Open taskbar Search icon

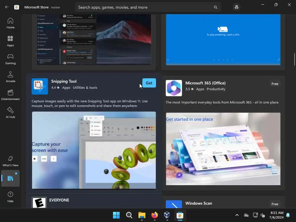(x=129, y=215)
